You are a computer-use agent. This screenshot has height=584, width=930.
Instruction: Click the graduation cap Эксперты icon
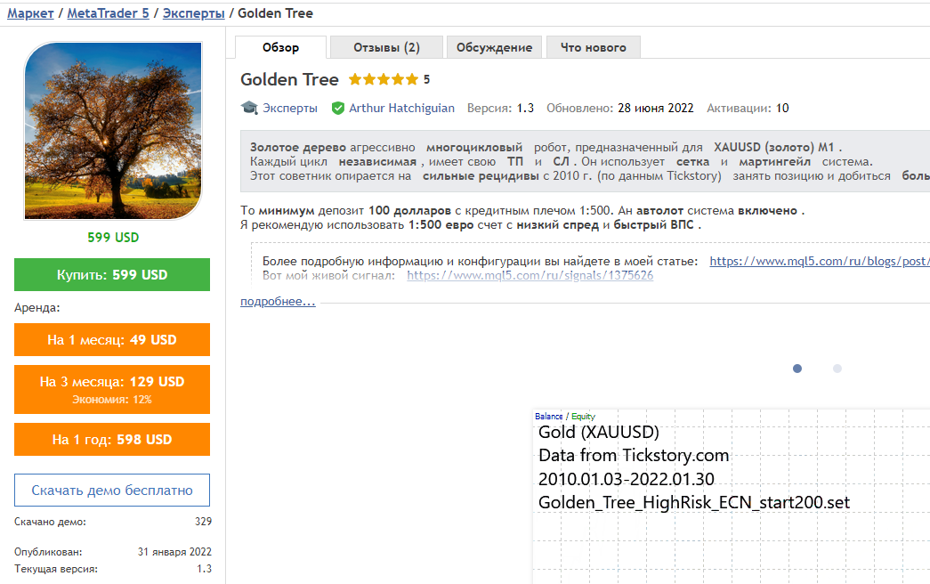tap(249, 108)
